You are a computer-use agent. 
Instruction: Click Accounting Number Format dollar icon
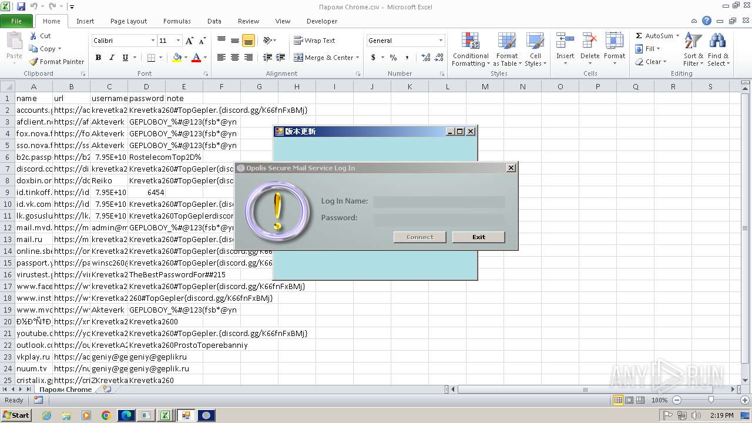[x=373, y=58]
